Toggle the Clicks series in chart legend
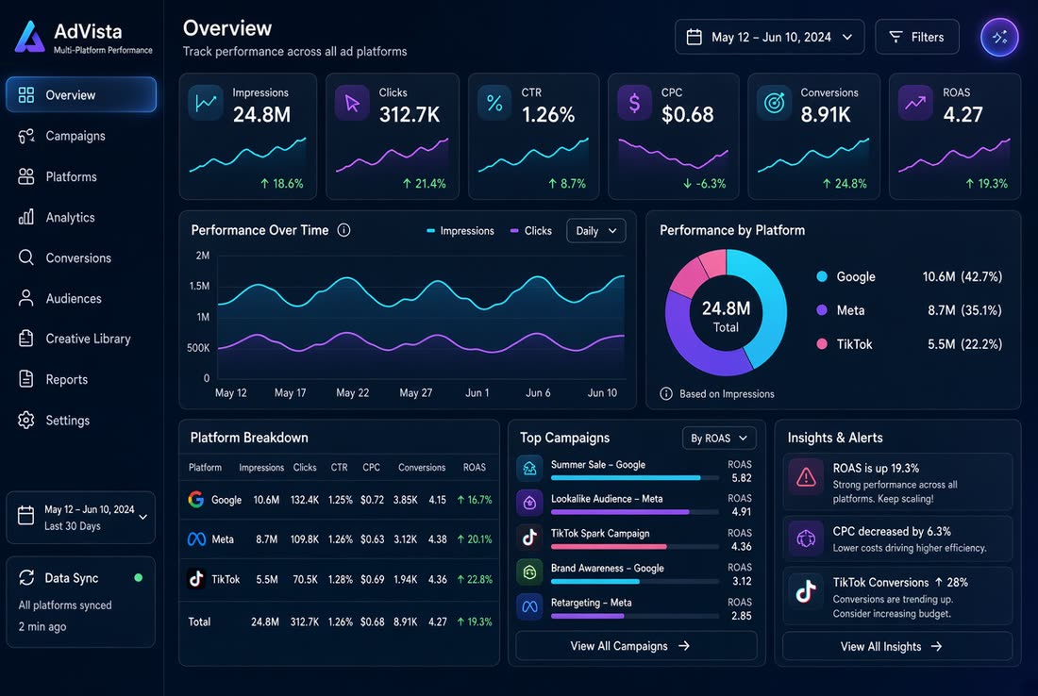Viewport: 1038px width, 696px height. click(531, 231)
